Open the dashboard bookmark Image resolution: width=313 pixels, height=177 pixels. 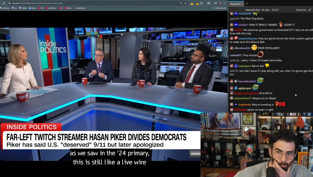click(5, 8)
